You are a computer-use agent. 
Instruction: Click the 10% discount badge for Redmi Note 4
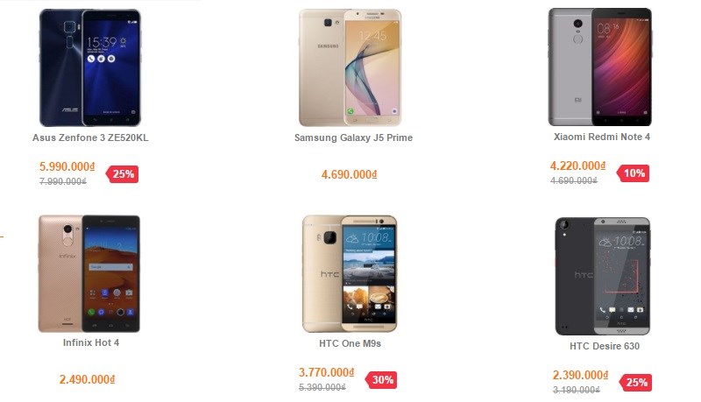pos(633,173)
